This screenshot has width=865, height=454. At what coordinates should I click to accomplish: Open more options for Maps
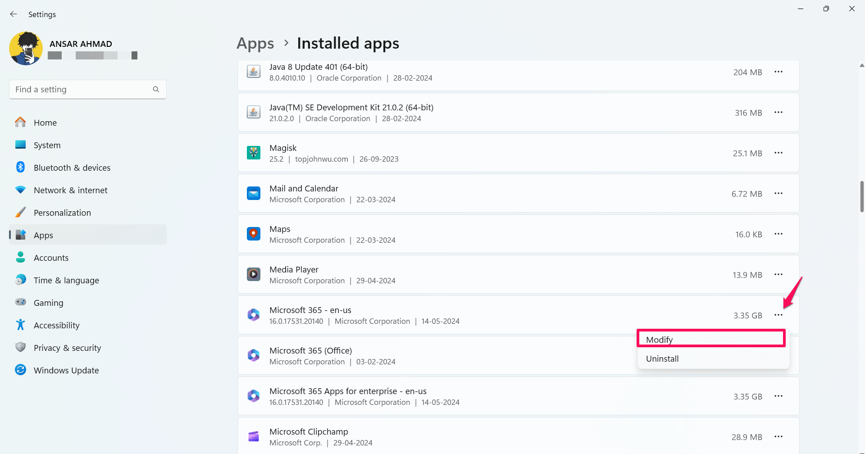click(778, 234)
